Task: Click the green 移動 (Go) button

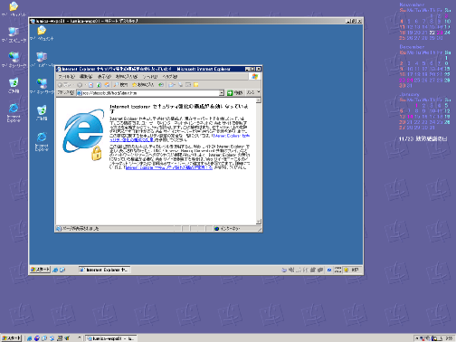Action: [x=234, y=93]
